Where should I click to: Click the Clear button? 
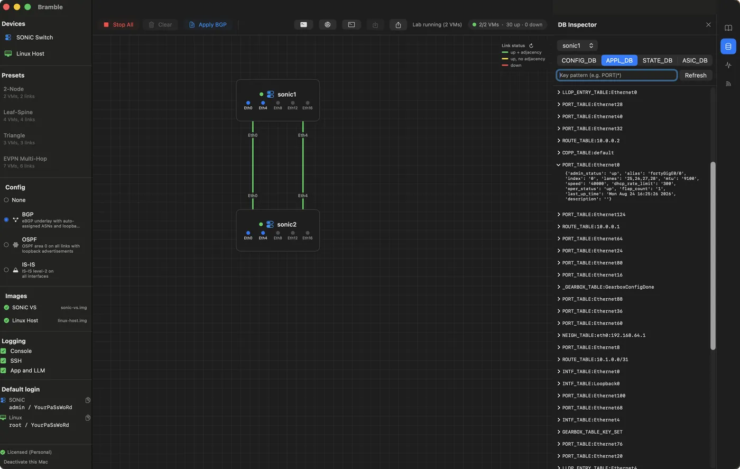tap(160, 25)
